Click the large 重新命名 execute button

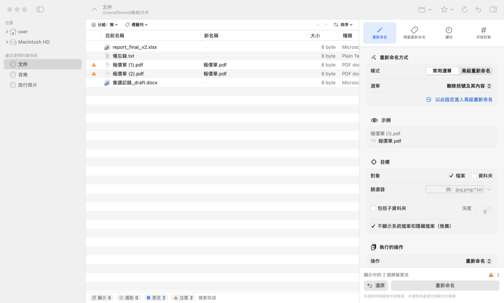coord(445,285)
